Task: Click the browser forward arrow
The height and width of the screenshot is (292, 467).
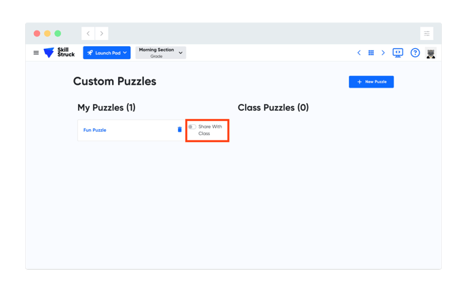Action: click(102, 33)
